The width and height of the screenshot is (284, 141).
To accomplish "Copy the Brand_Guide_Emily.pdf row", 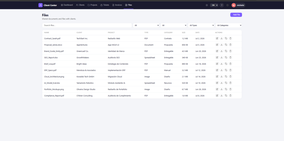I will click(x=226, y=51).
